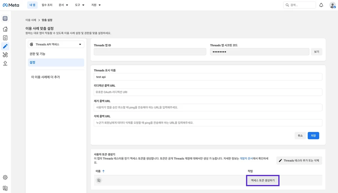
Task: Open notifications bell
Action: tap(321, 5)
